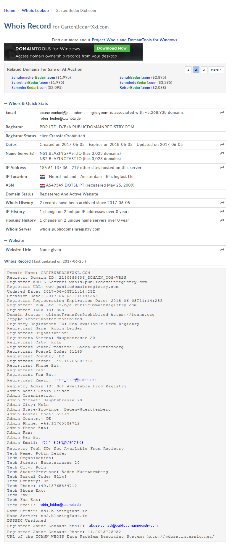232x549 pixels.
Task: Click the 2 records have been archived text
Action: 85,203
